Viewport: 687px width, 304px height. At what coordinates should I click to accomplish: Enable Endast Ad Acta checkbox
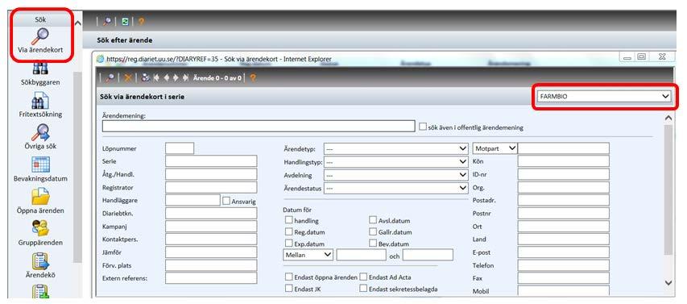pyautogui.click(x=364, y=277)
